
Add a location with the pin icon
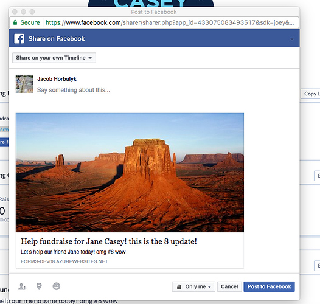[x=39, y=286]
